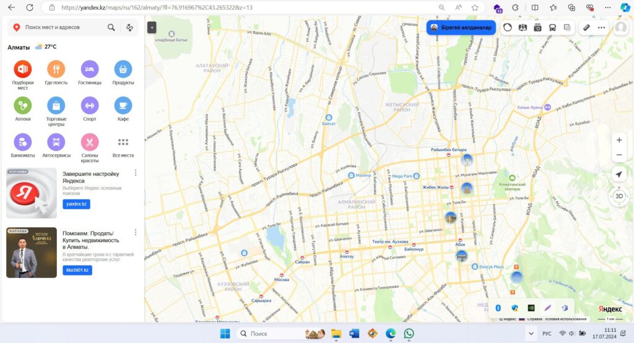634x343 pixels.
Task: Click the read-aloud icon in the address bar
Action: [x=459, y=7]
